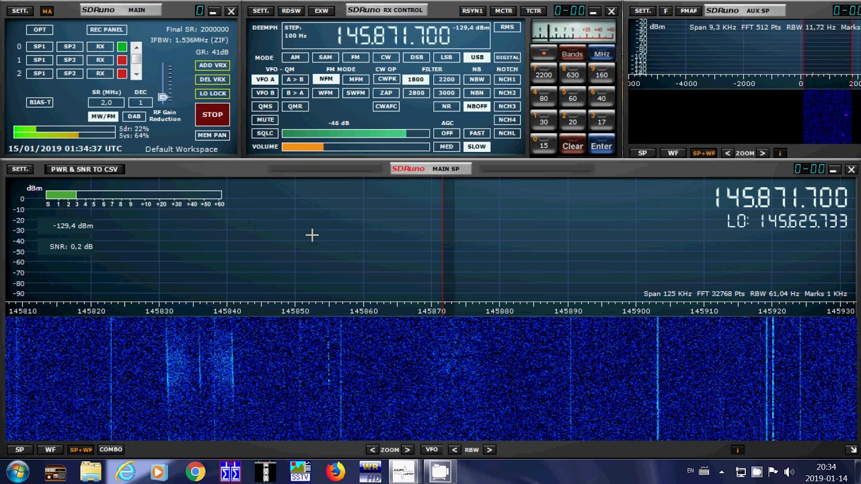Show hidden system tray icons arrow
Screen dimensions: 861x484
click(x=722, y=472)
